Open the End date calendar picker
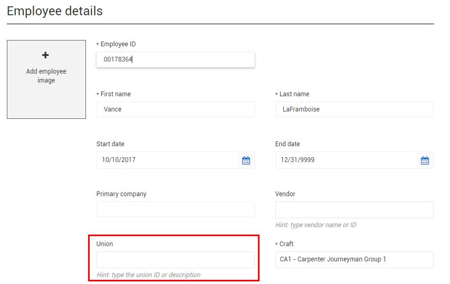 425,160
